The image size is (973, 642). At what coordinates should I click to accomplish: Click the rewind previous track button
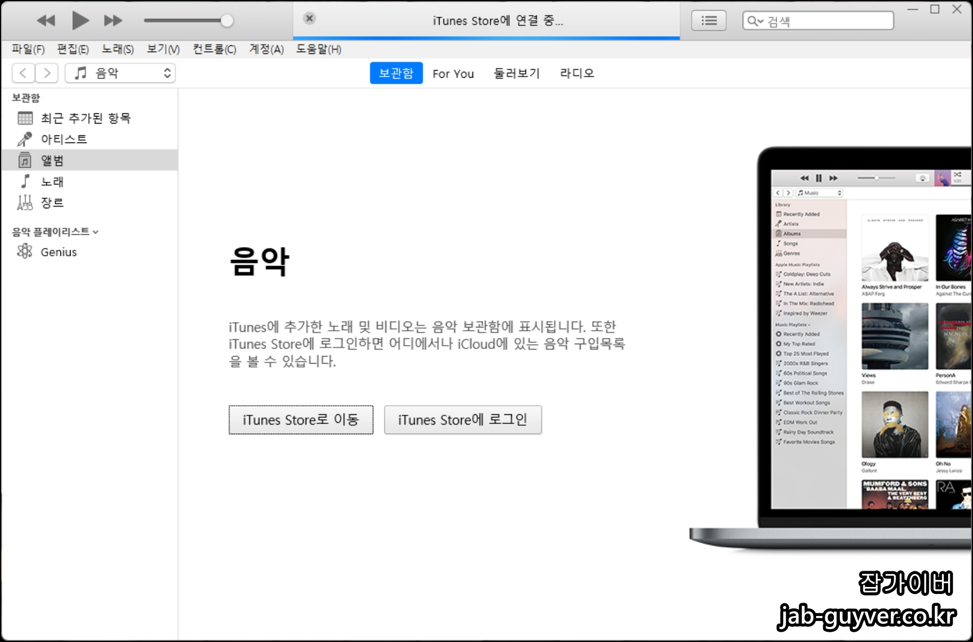tap(46, 21)
